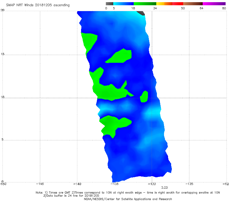The width and height of the screenshot is (229, 201).
Task: Click the gray 0–5 segment of the color bar
Action: (110, 4)
